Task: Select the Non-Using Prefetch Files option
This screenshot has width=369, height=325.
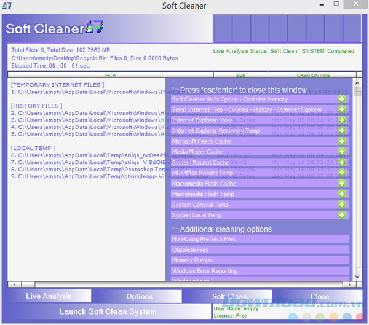Action: point(260,239)
